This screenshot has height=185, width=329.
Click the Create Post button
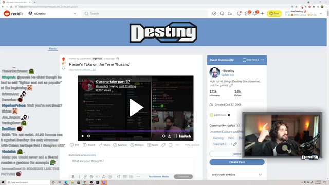[x=237, y=162]
